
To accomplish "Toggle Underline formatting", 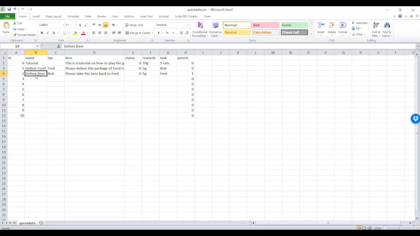I will click(53, 33).
